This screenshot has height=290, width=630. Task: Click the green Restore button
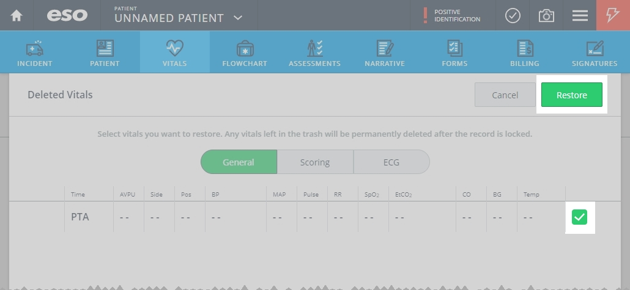tap(572, 95)
